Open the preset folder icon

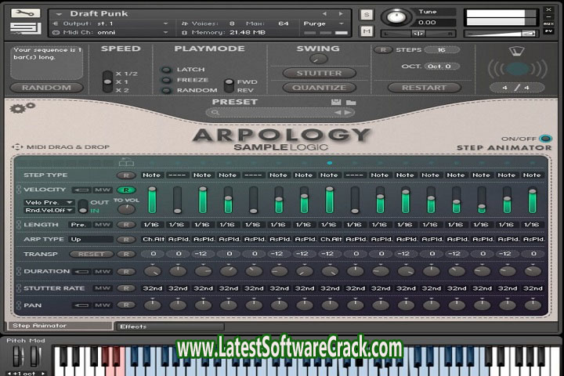point(351,103)
